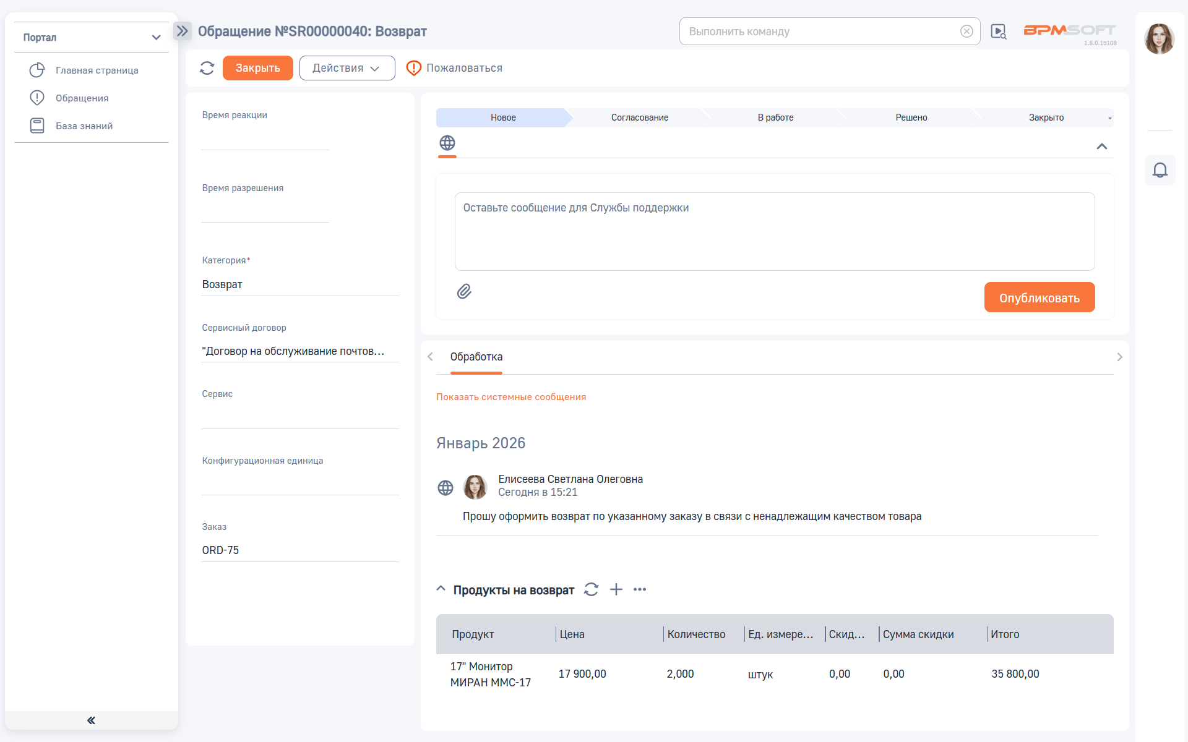The height and width of the screenshot is (742, 1188).
Task: Collapse the message panel with the up chevron
Action: pyautogui.click(x=1101, y=147)
